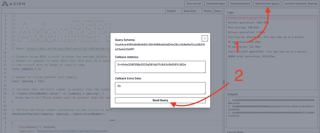This screenshot has height=133, width=320.
Task: Click the 'const samples = 8;' code line
Action: click(x=26, y=69)
